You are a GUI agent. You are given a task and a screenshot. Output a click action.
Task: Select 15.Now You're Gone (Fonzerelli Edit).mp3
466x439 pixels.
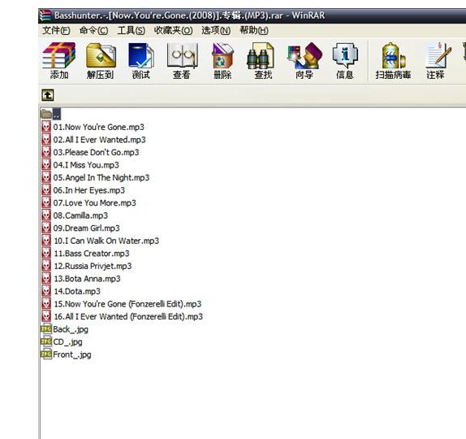coord(122,304)
